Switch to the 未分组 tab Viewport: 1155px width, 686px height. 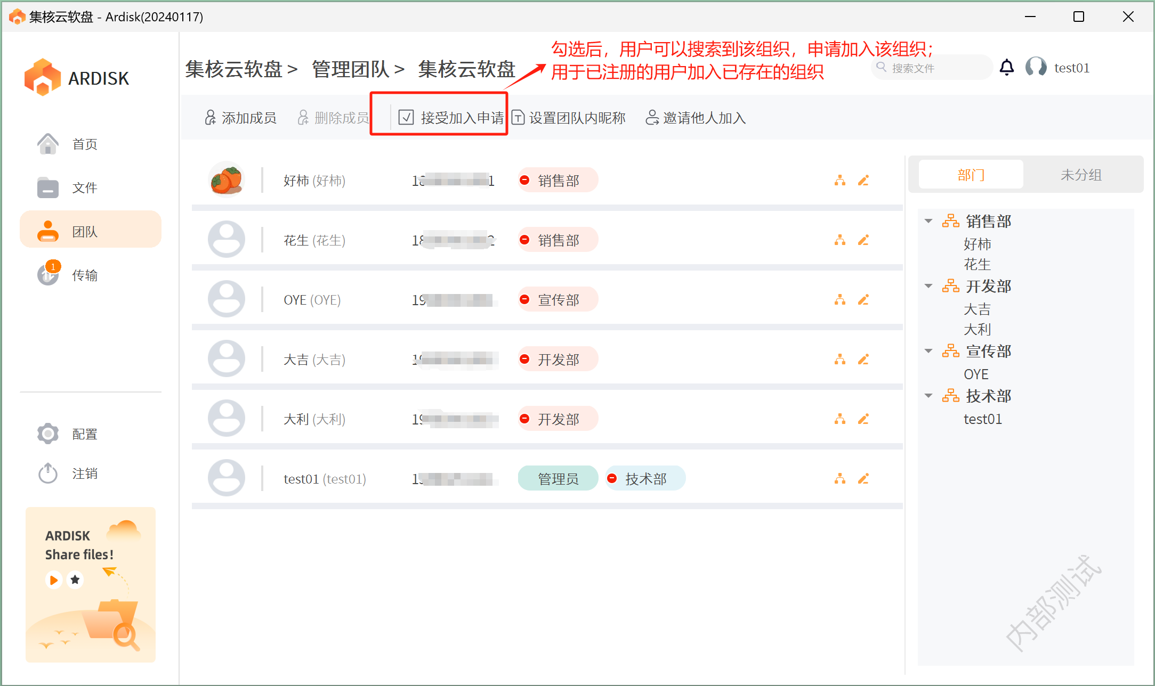(x=1080, y=175)
